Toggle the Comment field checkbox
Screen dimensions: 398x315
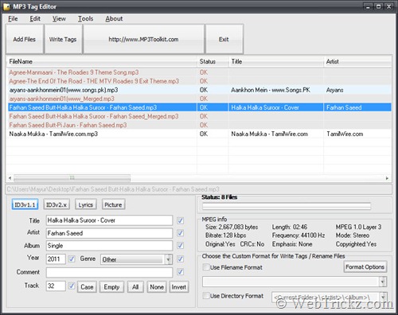click(x=181, y=272)
